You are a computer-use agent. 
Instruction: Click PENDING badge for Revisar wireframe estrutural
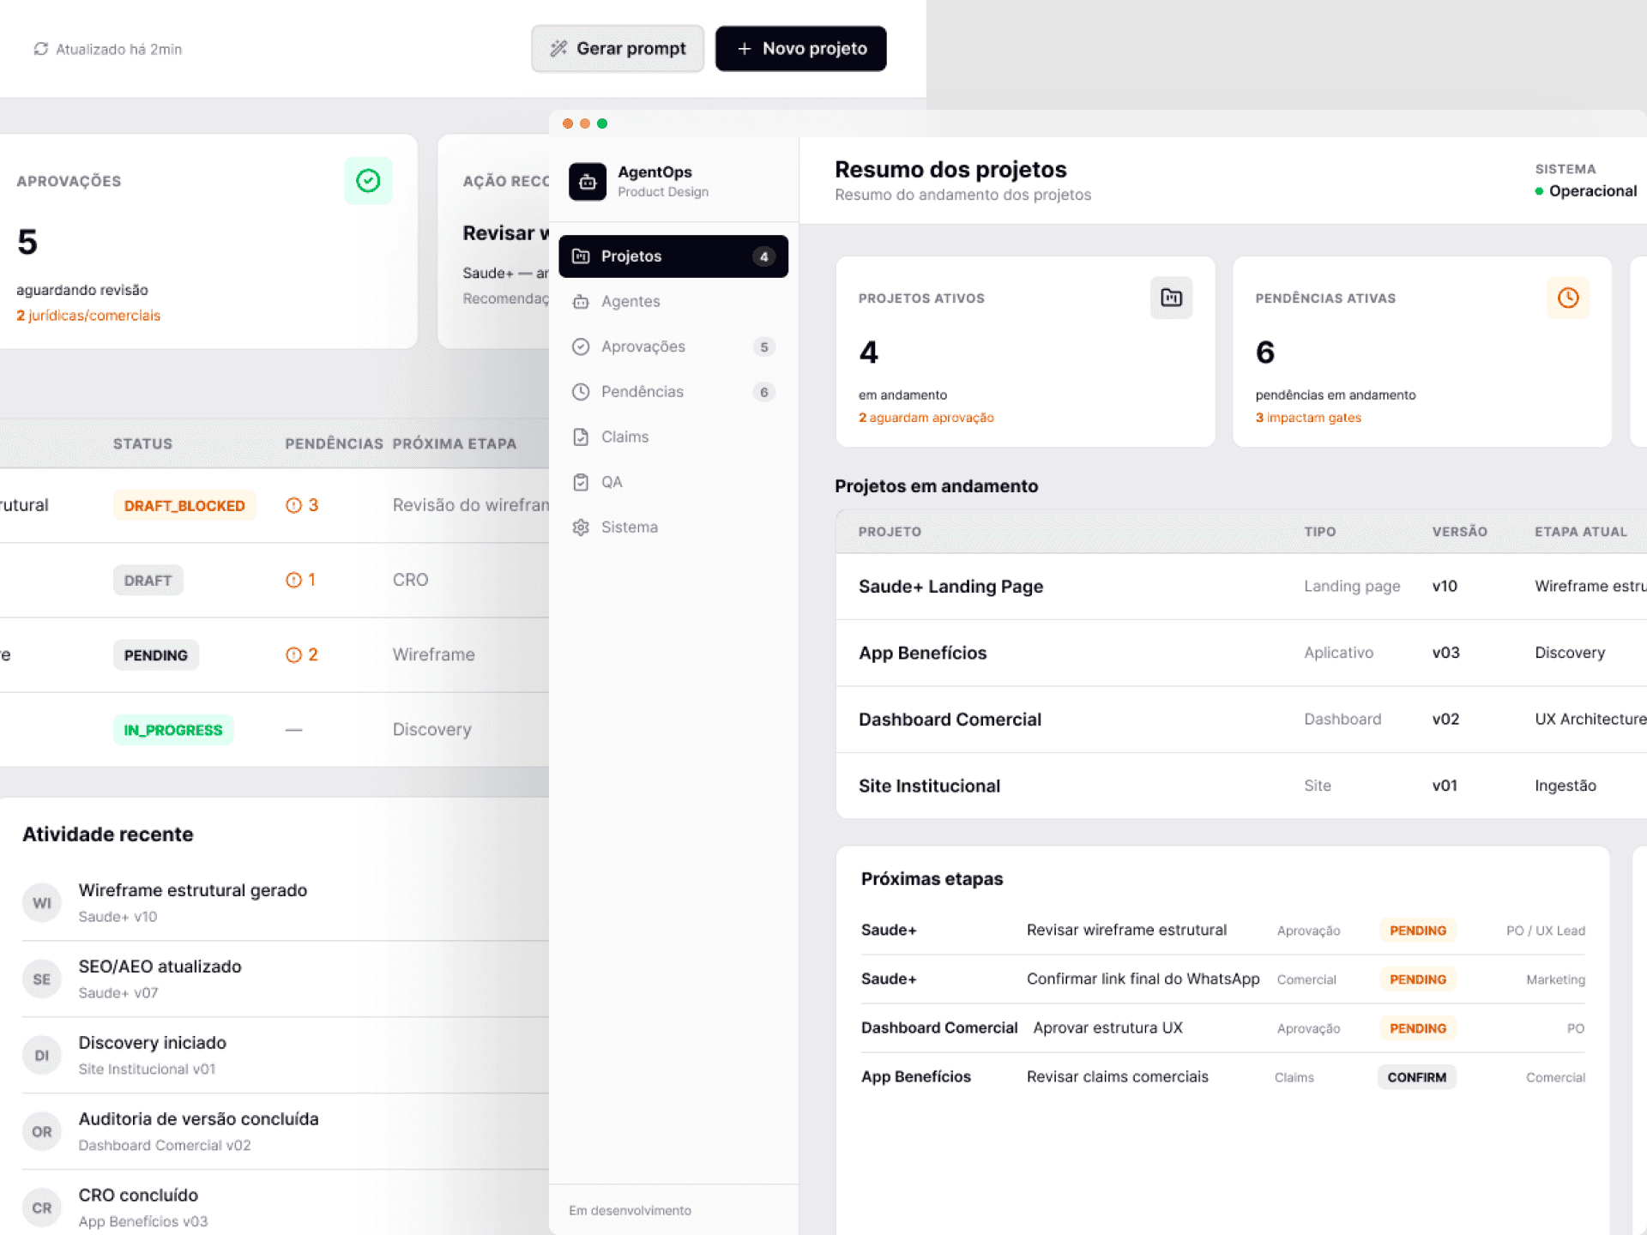pyautogui.click(x=1418, y=931)
